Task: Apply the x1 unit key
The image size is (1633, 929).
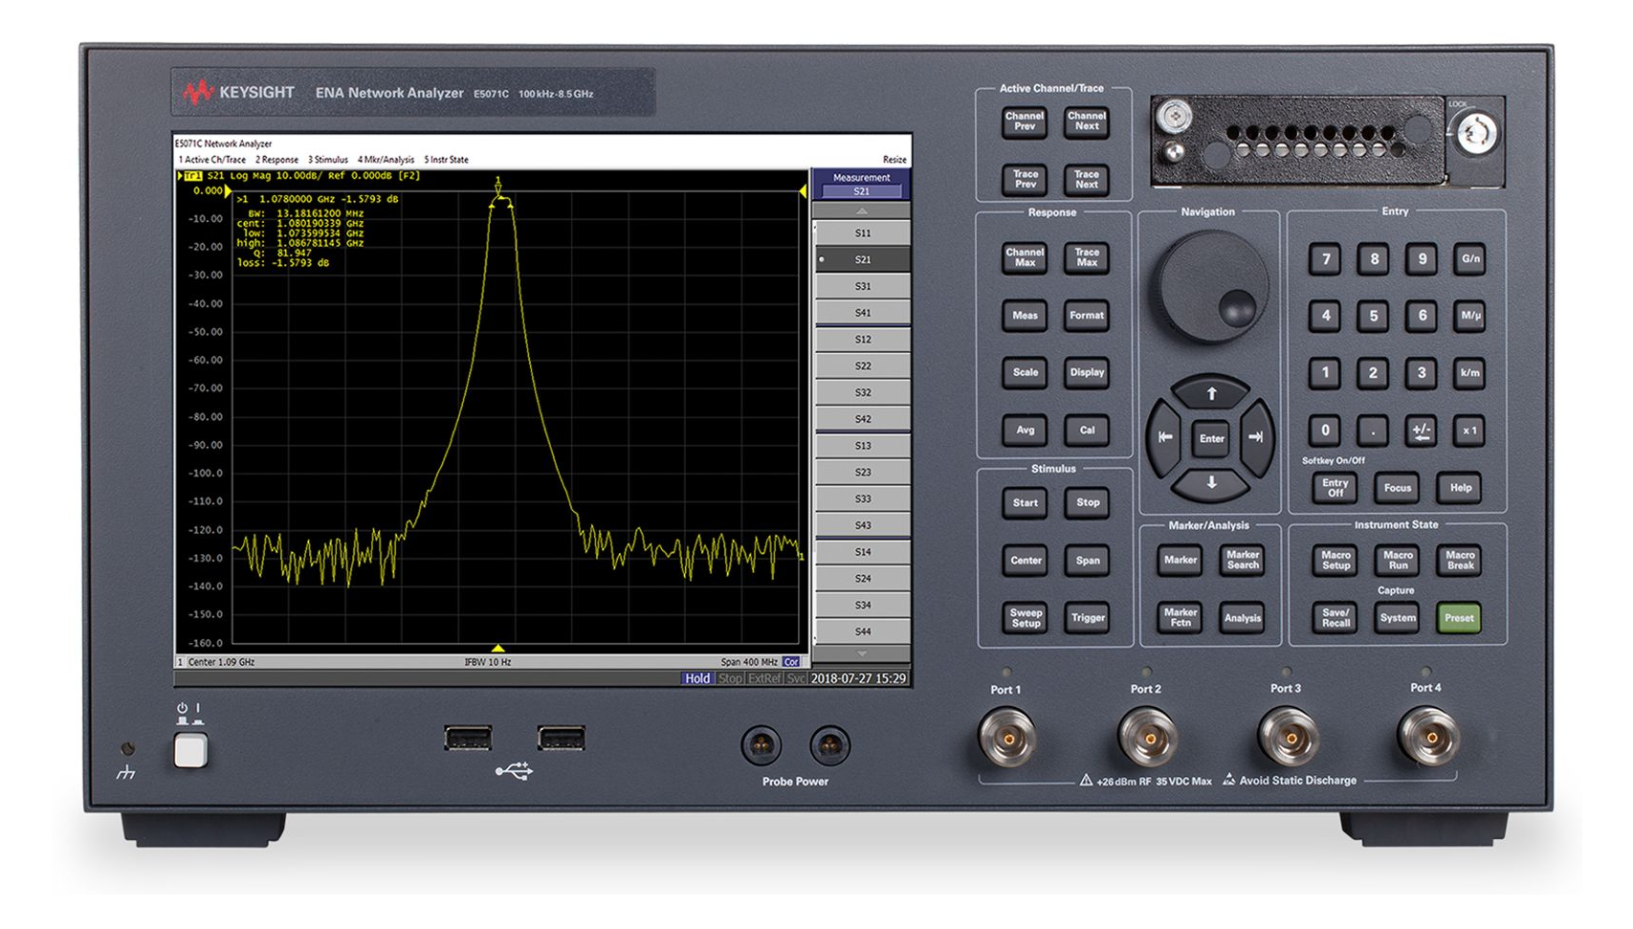Action: point(1470,431)
